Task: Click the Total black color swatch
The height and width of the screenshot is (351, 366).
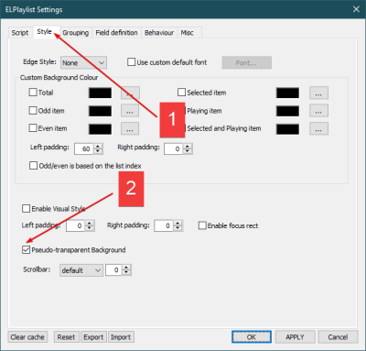Action: pyautogui.click(x=100, y=93)
